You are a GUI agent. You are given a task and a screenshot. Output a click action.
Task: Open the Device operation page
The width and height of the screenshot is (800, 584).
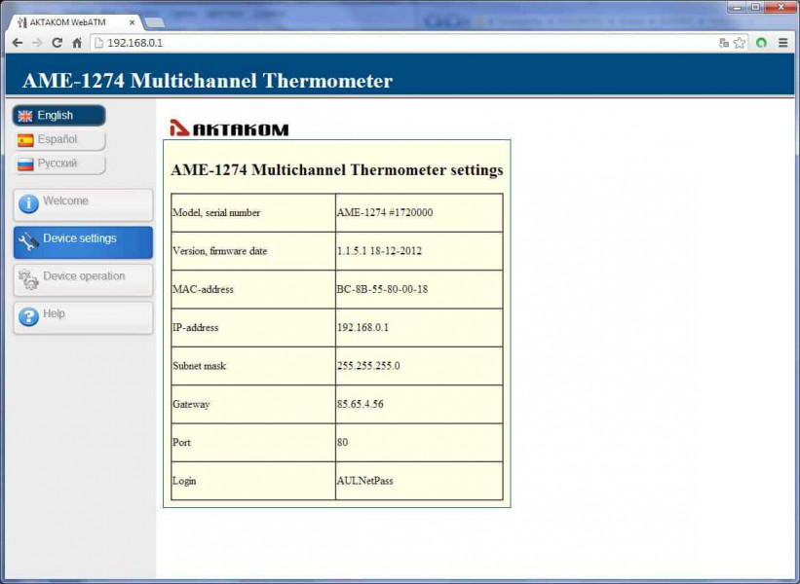click(x=83, y=279)
